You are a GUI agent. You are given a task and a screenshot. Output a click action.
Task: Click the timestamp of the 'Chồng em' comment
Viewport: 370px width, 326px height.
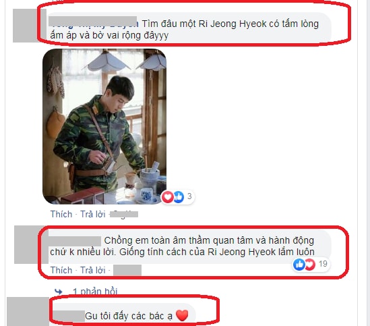(127, 270)
